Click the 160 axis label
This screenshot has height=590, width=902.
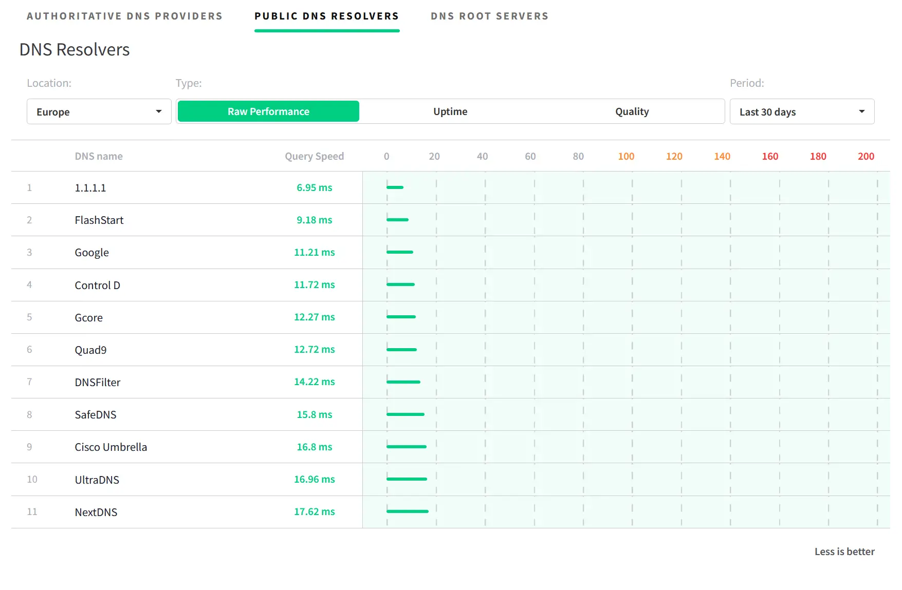[x=770, y=156]
